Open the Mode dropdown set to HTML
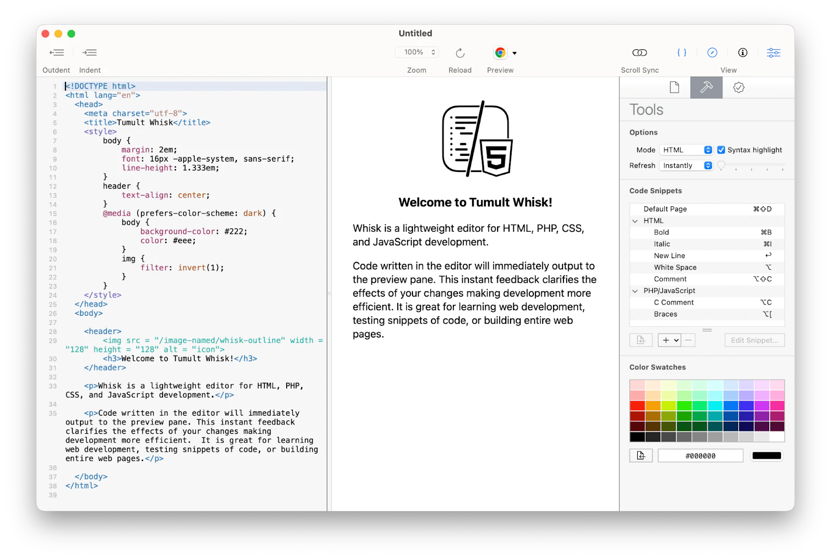 [686, 150]
